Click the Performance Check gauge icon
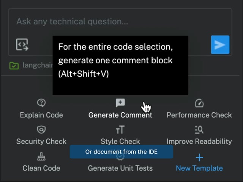Image resolution: width=243 pixels, height=182 pixels. coord(199,103)
